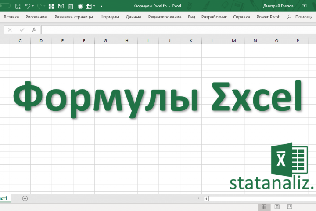316x211 pixels.
Task: Select column C header
Action: (20, 41)
